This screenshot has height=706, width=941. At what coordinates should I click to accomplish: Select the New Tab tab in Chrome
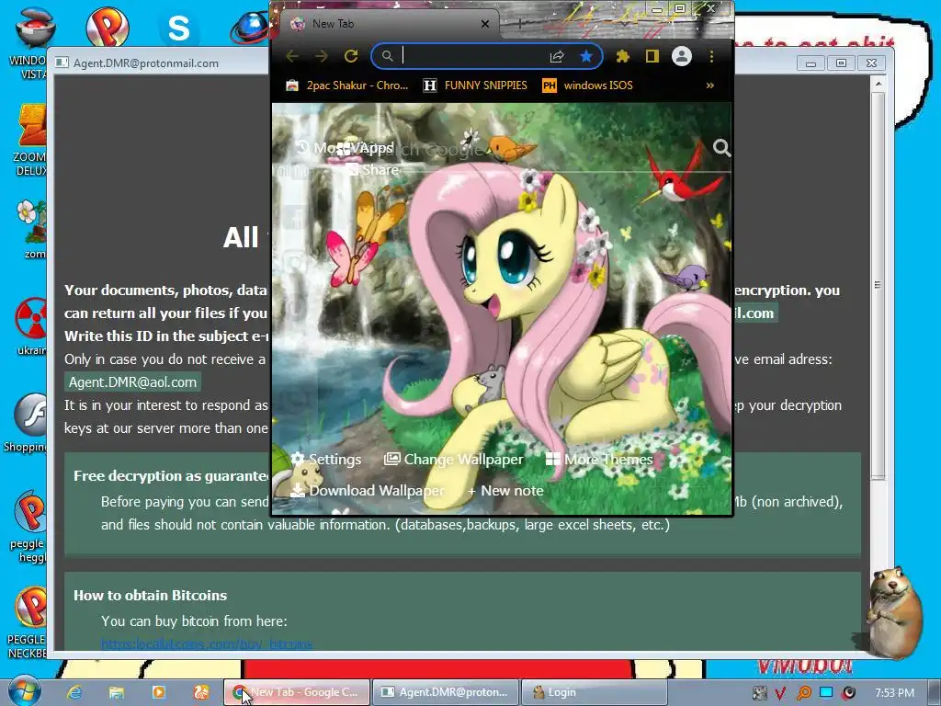coord(390,24)
